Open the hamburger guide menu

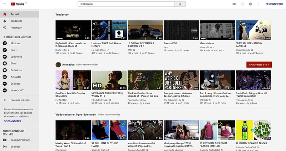[x=5, y=4]
